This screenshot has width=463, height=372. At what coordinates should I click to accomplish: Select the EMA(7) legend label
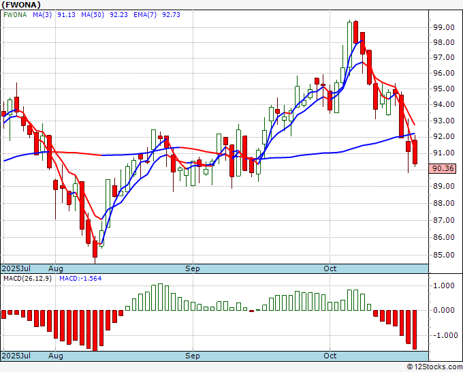145,15
